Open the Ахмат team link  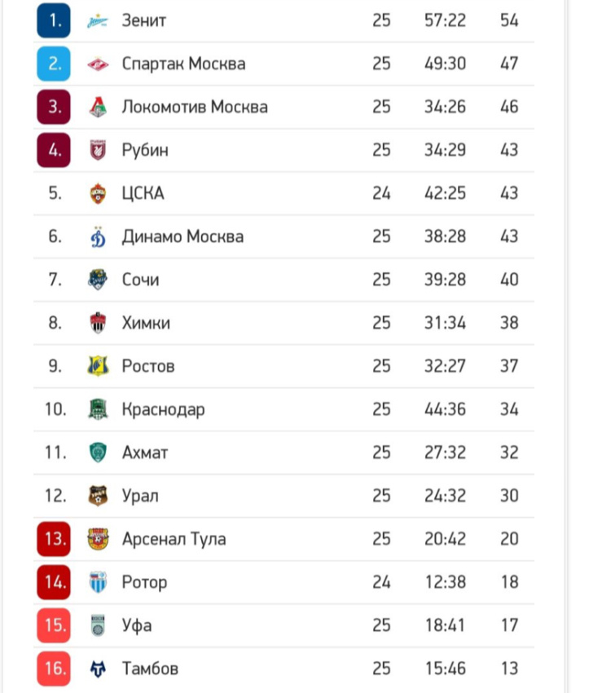click(x=145, y=452)
